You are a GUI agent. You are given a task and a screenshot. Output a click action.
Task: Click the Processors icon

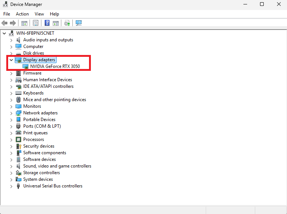(18, 139)
